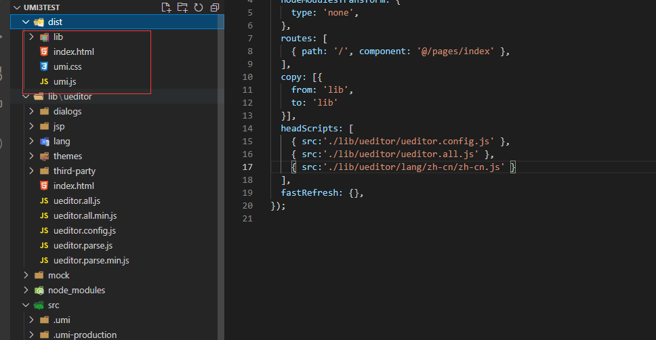
Task: Open ueditor.config.js file
Action: (x=85, y=231)
